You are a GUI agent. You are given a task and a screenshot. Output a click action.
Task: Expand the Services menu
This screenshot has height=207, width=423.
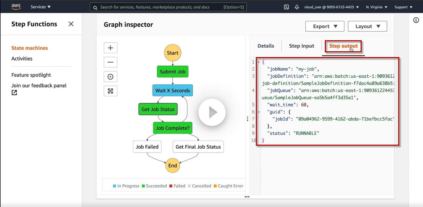pos(41,7)
